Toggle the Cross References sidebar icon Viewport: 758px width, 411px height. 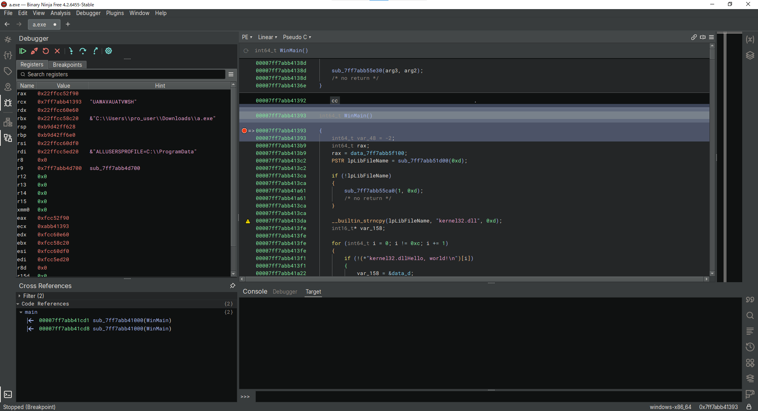pos(8,138)
